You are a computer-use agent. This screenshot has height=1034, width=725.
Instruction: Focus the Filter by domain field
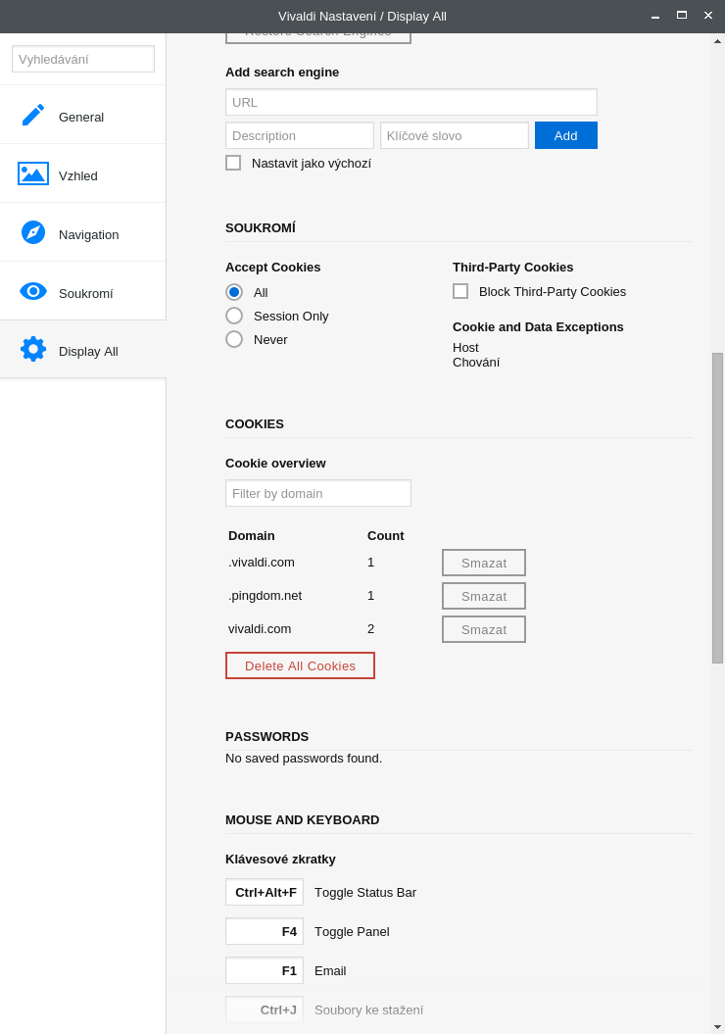[x=318, y=493]
